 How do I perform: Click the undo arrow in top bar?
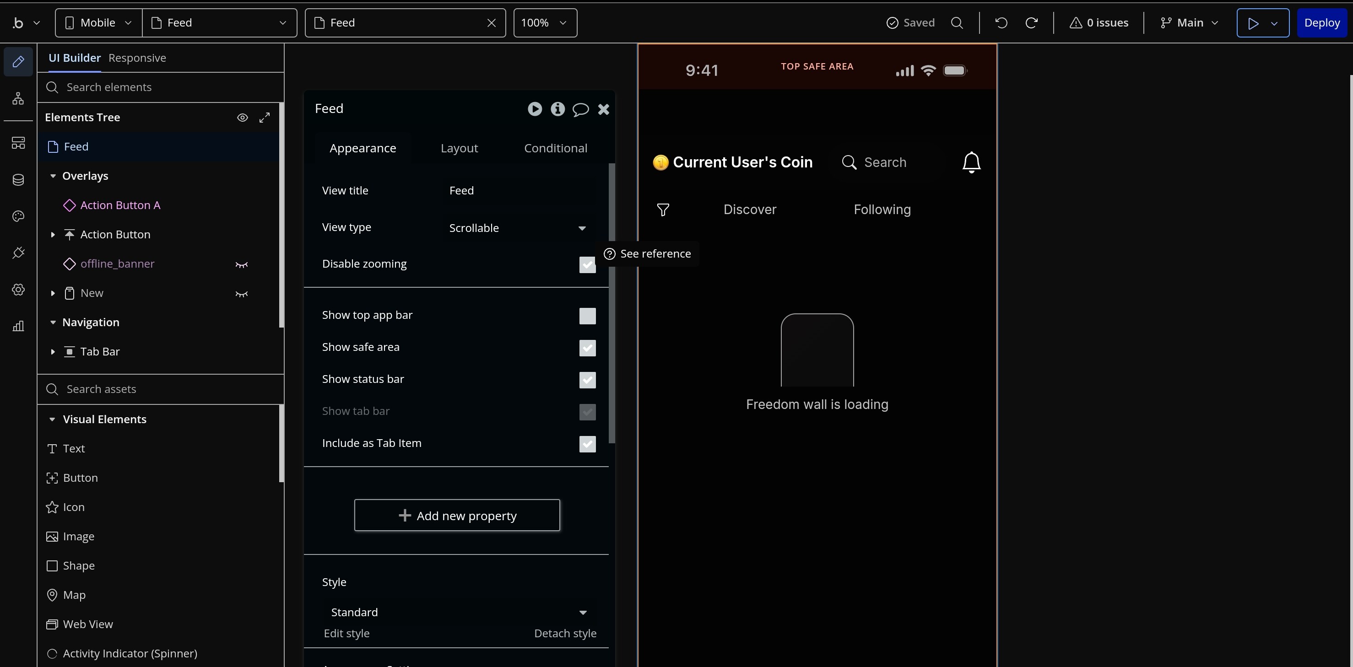[x=1001, y=22]
